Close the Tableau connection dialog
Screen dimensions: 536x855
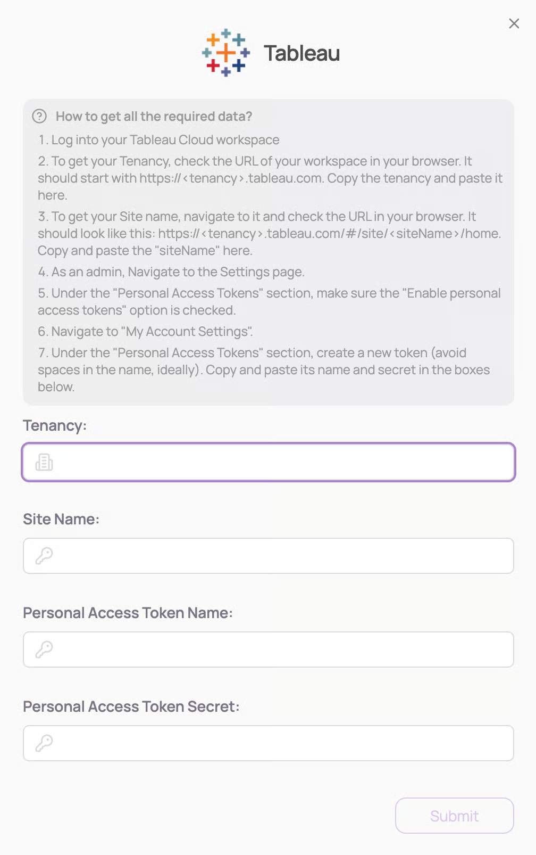(514, 23)
